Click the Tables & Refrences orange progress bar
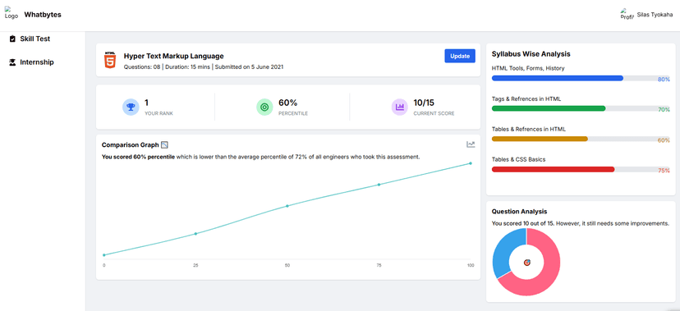The width and height of the screenshot is (680, 311). tap(540, 139)
